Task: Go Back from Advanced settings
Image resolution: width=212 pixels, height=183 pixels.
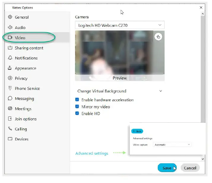Action: 137,131
